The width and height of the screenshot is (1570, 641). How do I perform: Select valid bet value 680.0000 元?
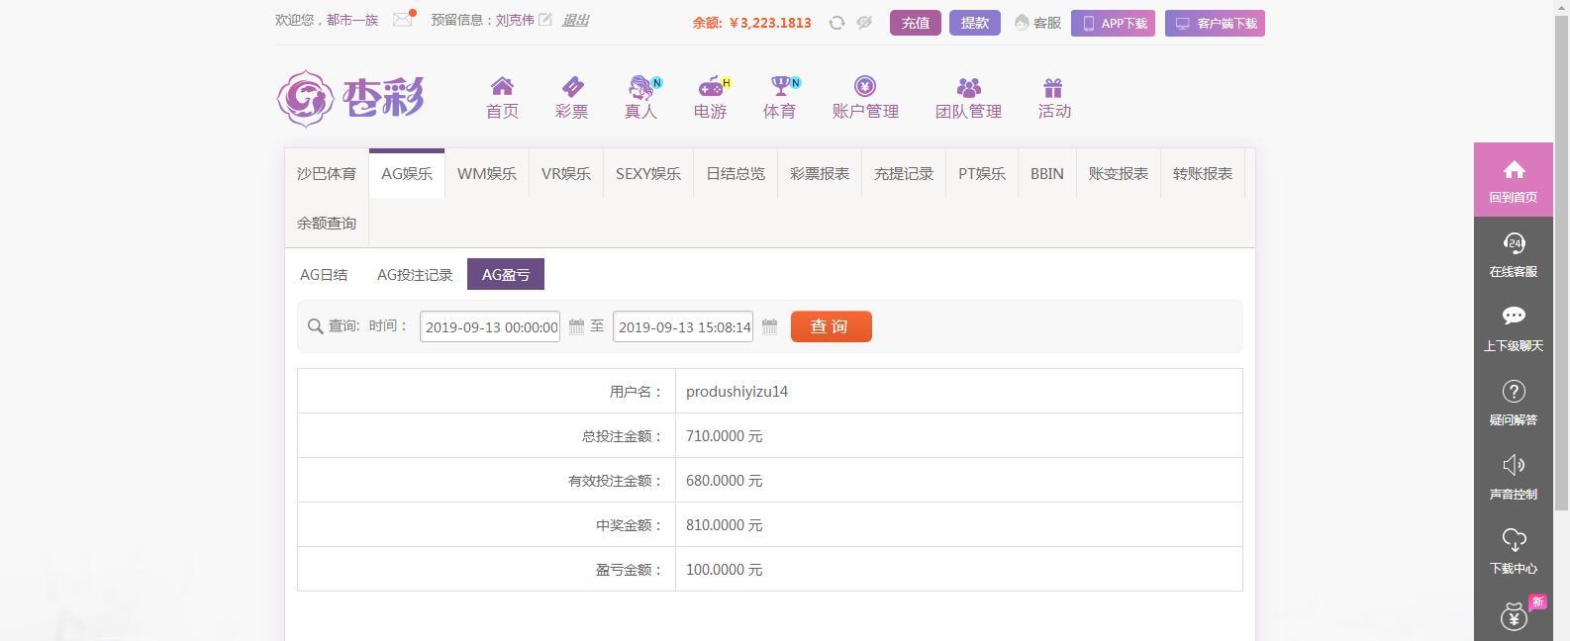(x=724, y=481)
